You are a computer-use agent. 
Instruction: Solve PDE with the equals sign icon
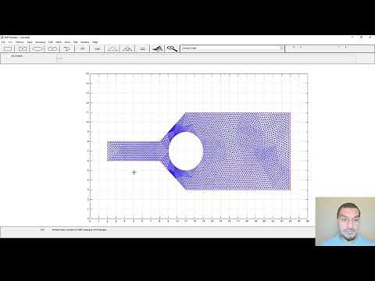142,48
